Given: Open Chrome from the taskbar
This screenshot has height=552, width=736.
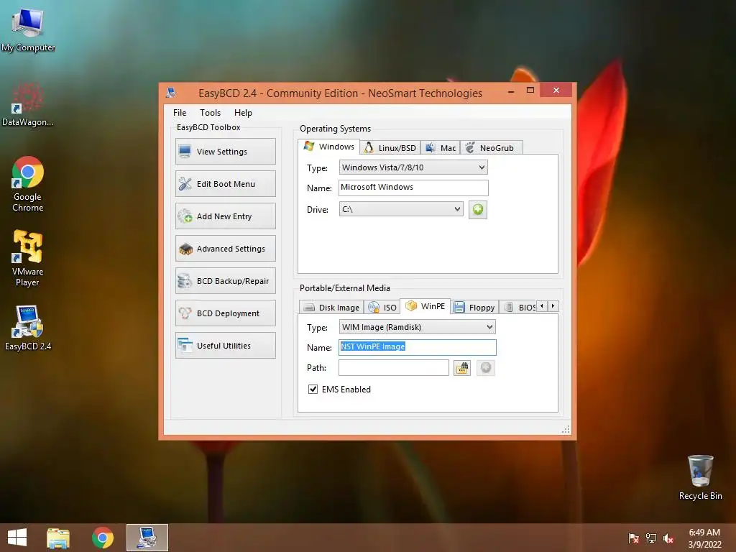Looking at the screenshot, I should tap(102, 538).
